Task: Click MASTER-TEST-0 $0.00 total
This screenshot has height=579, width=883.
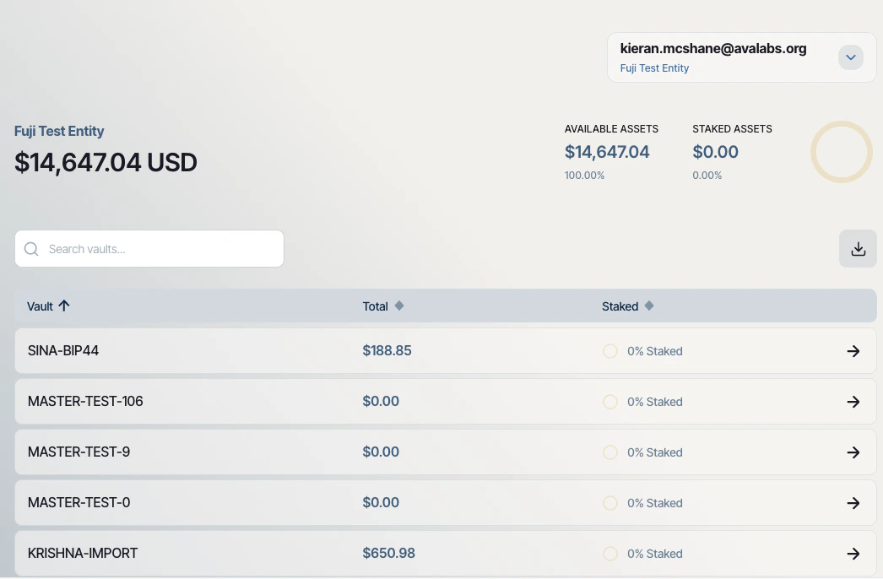Action: point(381,502)
